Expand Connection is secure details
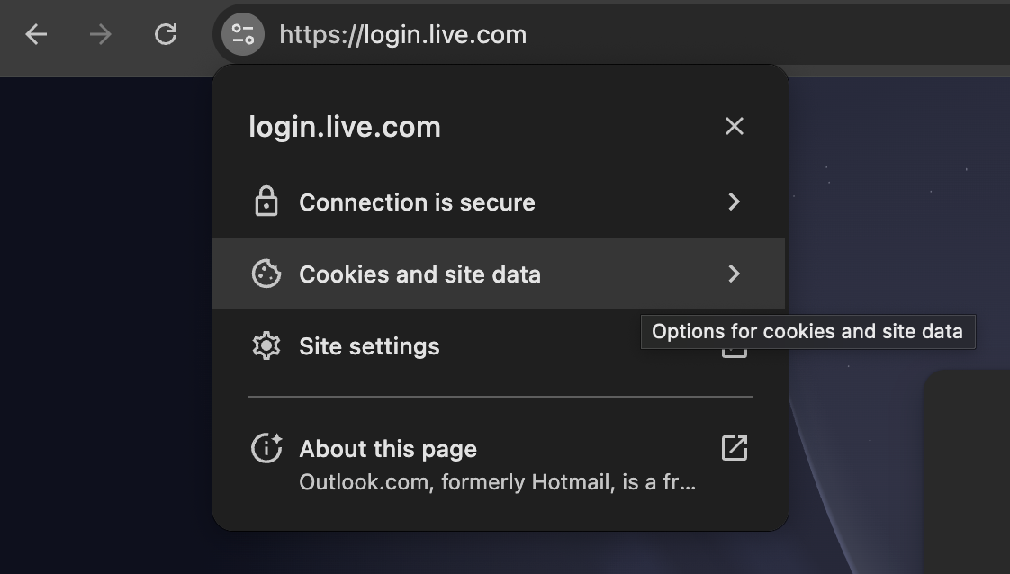 [734, 202]
